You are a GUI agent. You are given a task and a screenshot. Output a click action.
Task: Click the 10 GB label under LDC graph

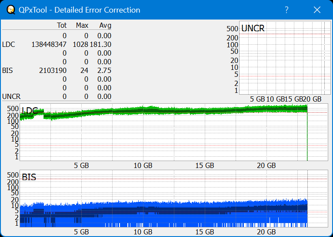pos(143,165)
